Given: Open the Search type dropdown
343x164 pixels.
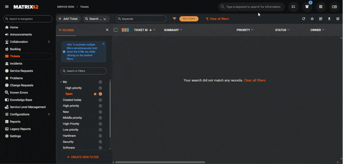Looking at the screenshot, I should pyautogui.click(x=96, y=19).
